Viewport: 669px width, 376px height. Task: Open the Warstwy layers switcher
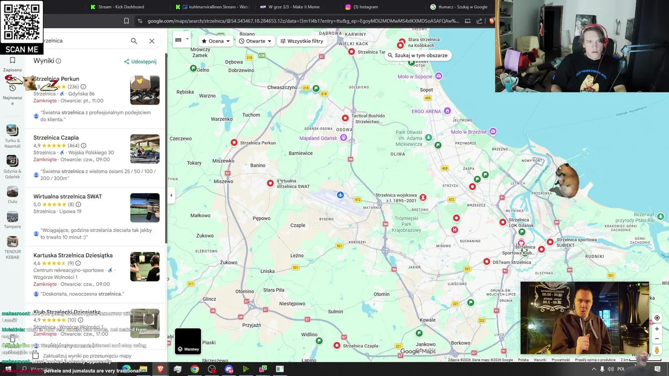point(188,341)
